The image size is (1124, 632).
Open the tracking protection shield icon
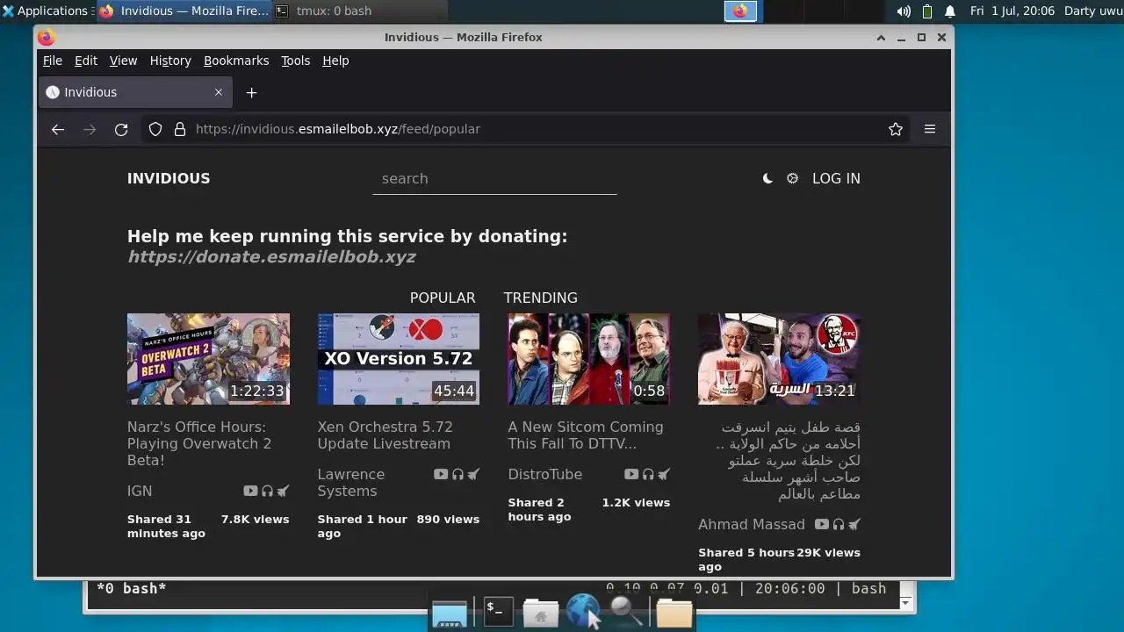155,129
